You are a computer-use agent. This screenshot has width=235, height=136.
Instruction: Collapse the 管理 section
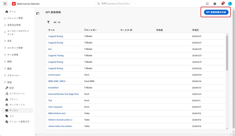tap(5, 82)
